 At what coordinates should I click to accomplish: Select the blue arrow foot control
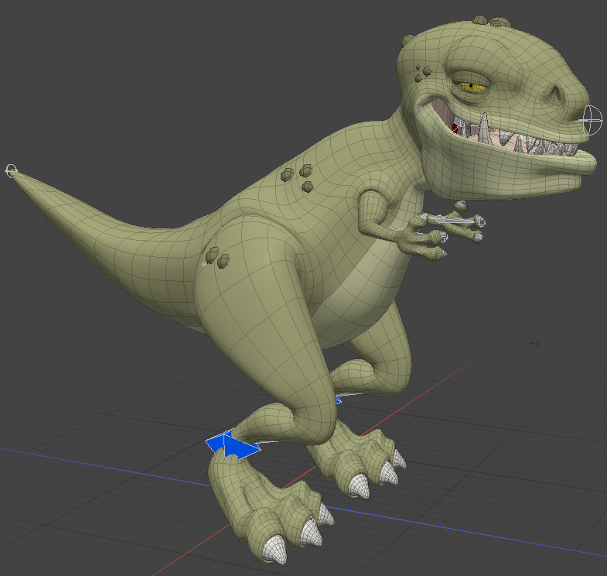[230, 445]
